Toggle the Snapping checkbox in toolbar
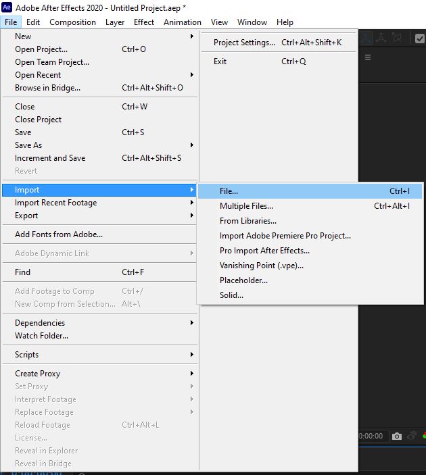 pos(420,39)
